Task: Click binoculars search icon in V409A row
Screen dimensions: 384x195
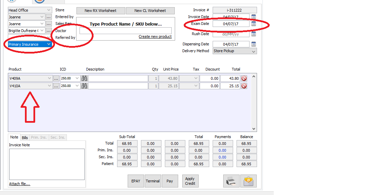Action: coord(84,78)
